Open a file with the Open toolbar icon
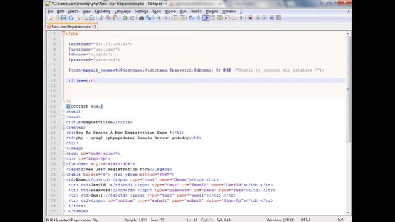 [56, 18]
